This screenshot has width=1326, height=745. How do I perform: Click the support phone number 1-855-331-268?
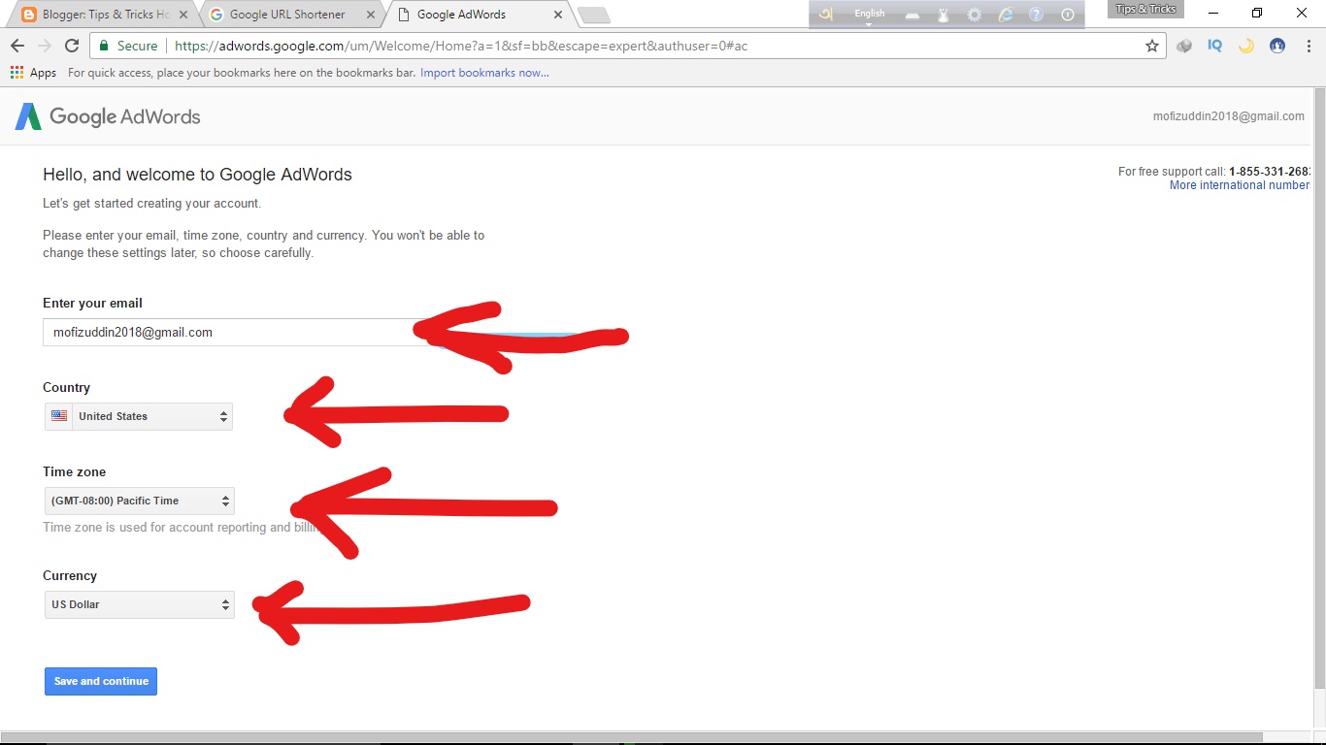click(1270, 172)
